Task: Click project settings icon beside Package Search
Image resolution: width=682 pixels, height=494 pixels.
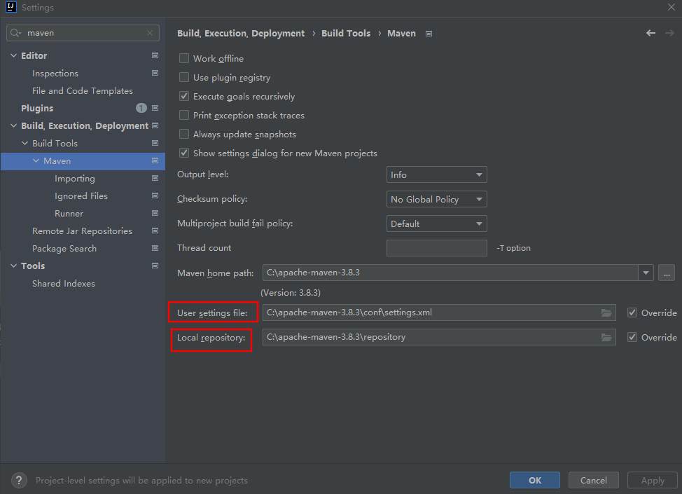Action: [155, 248]
